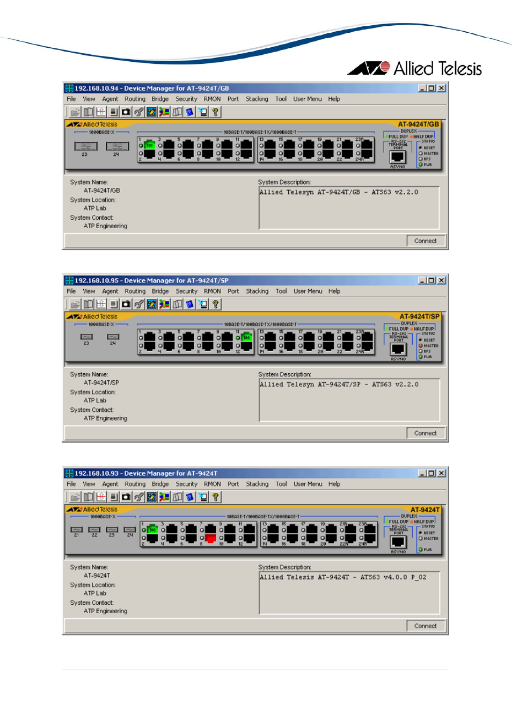512x725 pixels.
Task: Click the open-folder toolbar icon in 192.168.10.93 window
Action: tap(75, 497)
